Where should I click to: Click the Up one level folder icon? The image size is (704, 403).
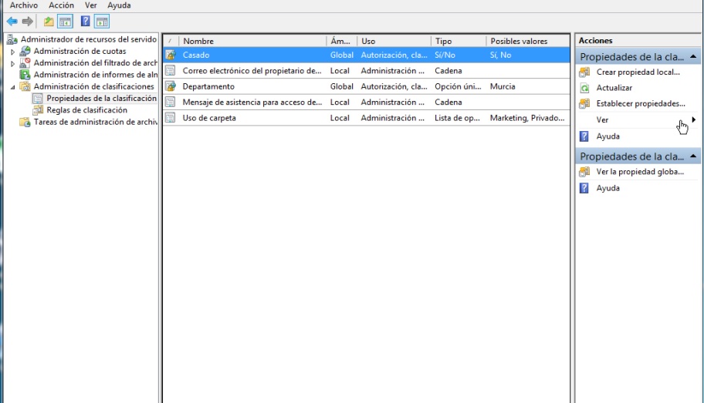[x=49, y=21]
